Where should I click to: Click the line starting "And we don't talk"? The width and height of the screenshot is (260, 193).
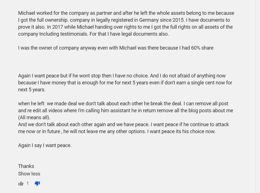click(x=123, y=124)
